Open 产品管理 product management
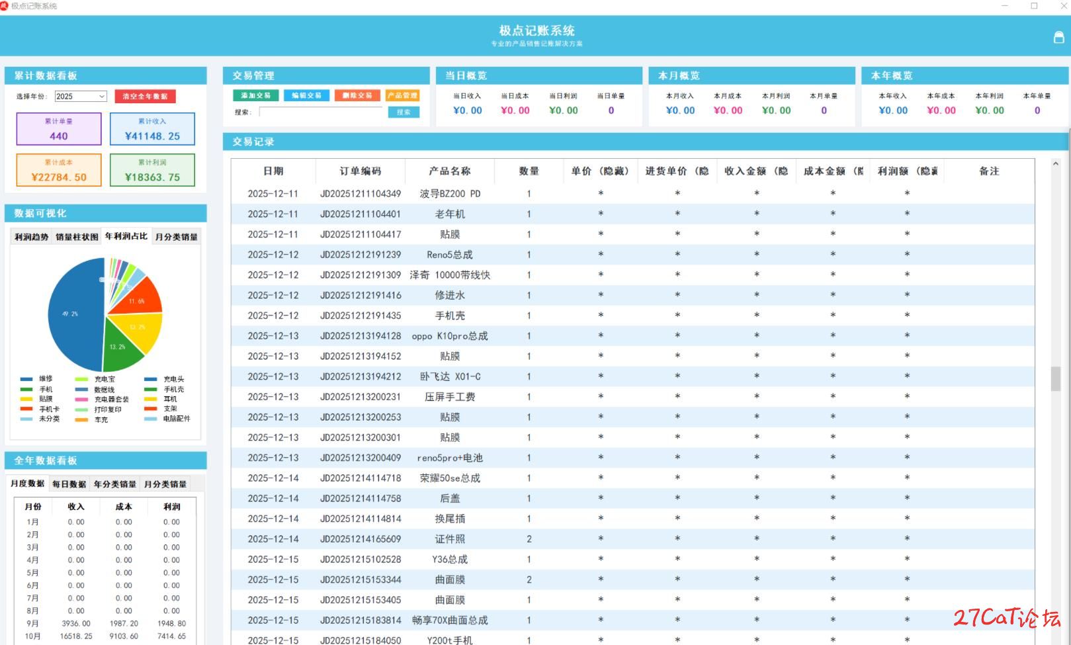The width and height of the screenshot is (1071, 645). [402, 95]
